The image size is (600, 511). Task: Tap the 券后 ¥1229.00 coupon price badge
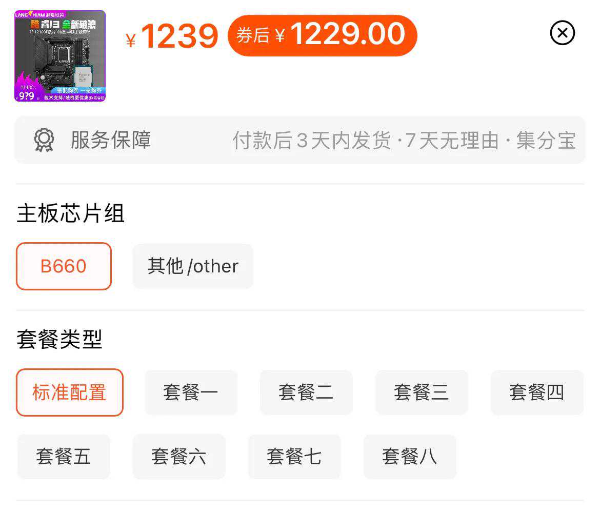tap(322, 35)
